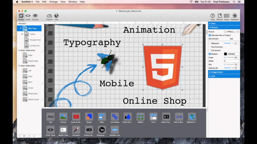Switch to Design mode in toolbar
The image size is (257, 144).
pyautogui.click(x=21, y=17)
